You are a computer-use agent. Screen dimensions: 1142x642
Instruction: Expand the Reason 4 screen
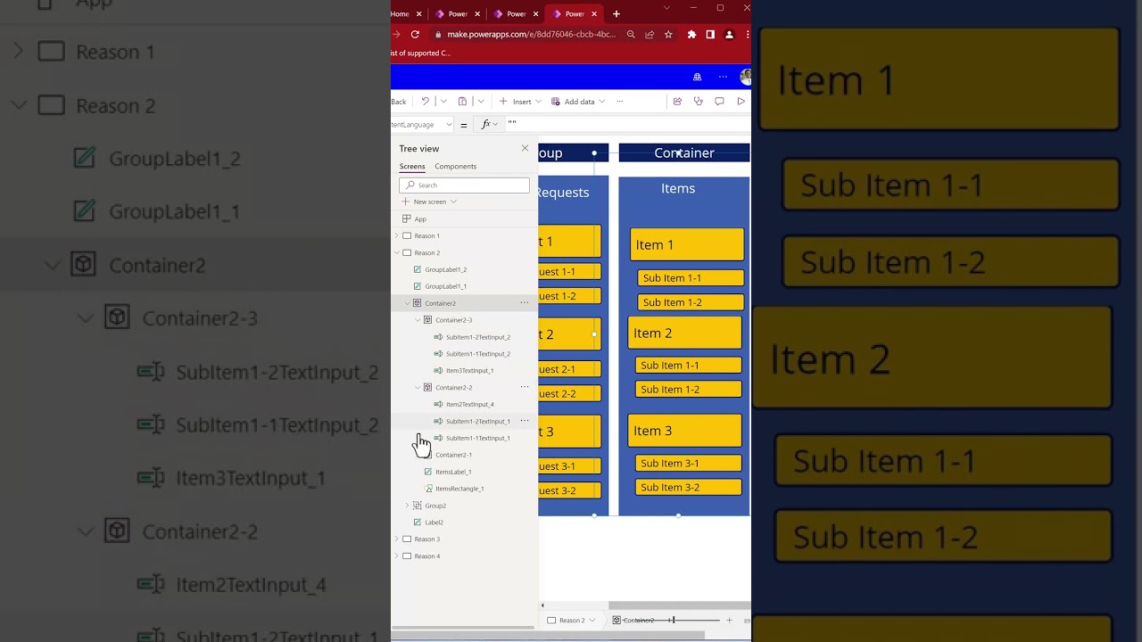click(x=397, y=556)
